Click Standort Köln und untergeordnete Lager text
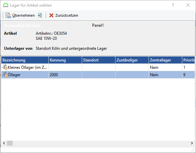196x153 pixels. click(71, 48)
